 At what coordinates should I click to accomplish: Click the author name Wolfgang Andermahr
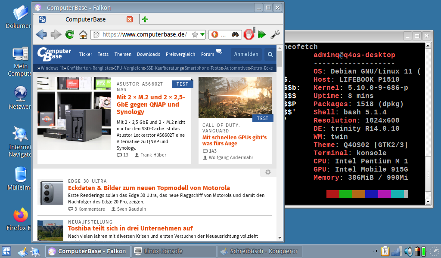click(231, 157)
